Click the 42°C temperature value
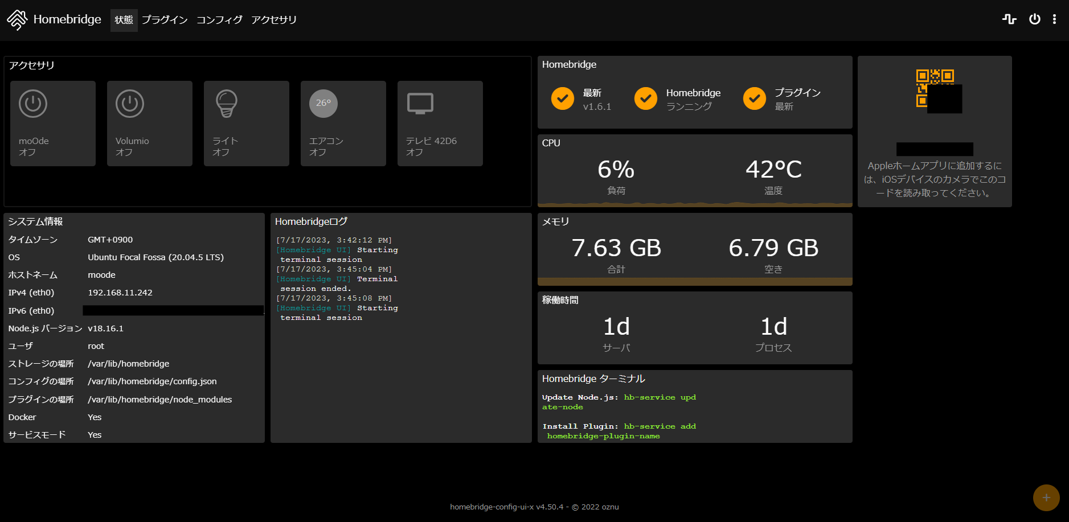This screenshot has height=522, width=1069. [773, 170]
